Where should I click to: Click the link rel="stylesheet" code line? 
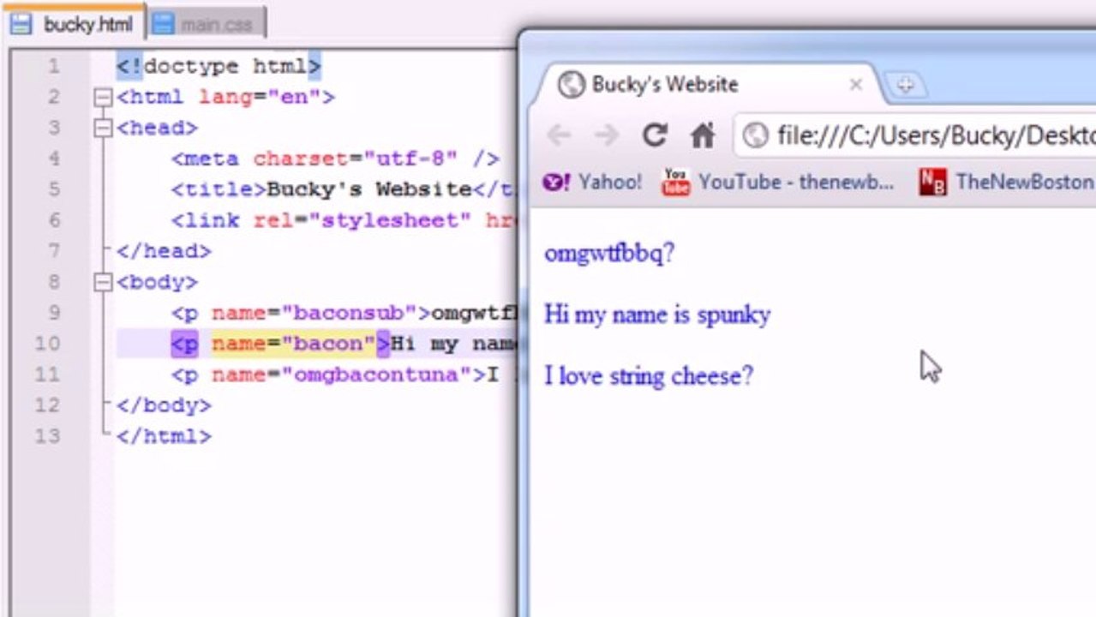tap(344, 220)
